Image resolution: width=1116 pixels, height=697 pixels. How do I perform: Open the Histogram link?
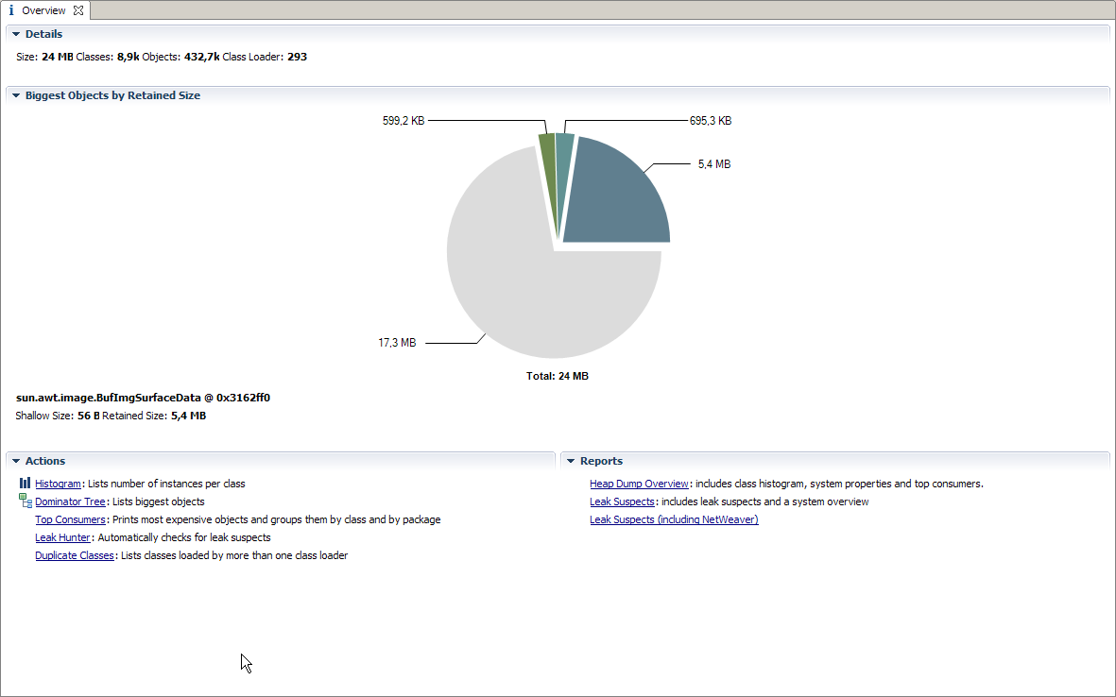click(58, 484)
